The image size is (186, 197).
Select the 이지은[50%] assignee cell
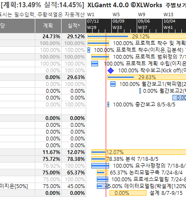(x=17, y=186)
